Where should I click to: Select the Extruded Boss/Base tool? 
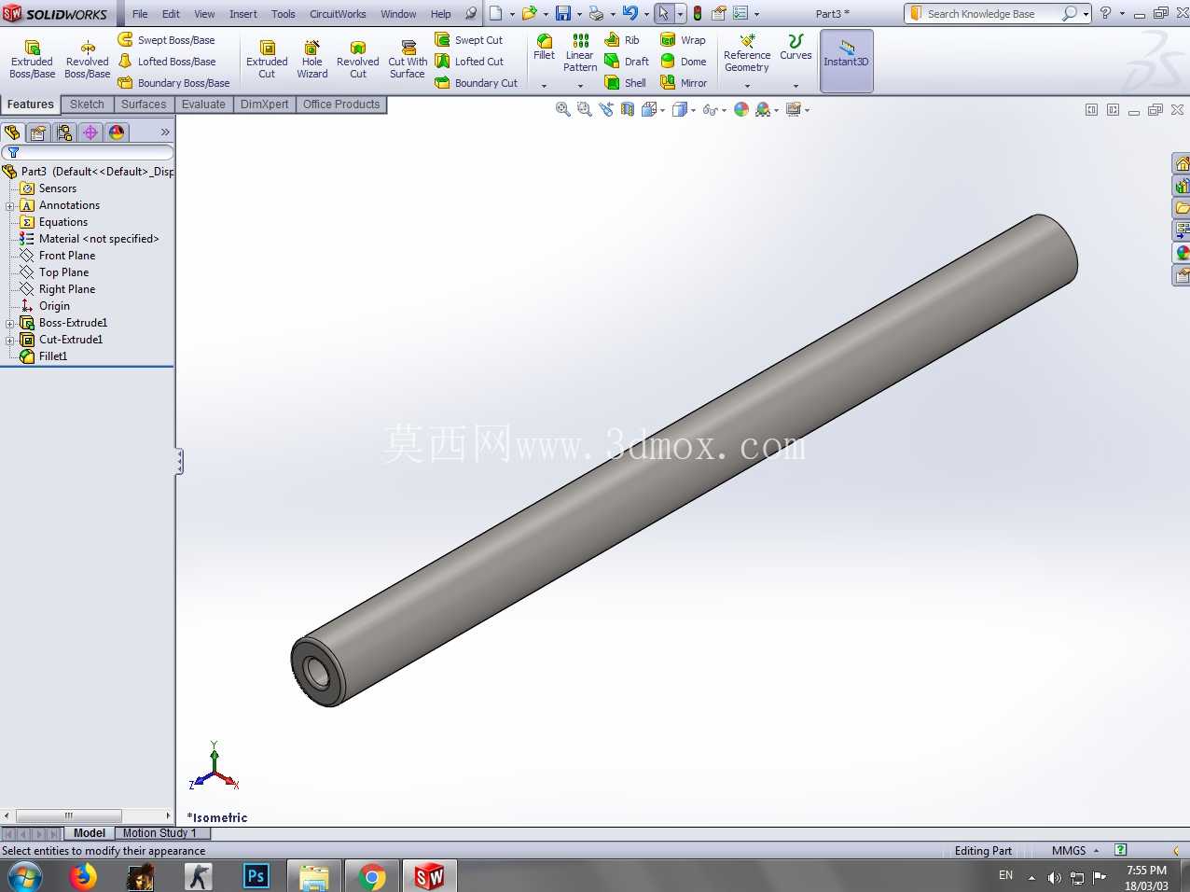pos(32,60)
